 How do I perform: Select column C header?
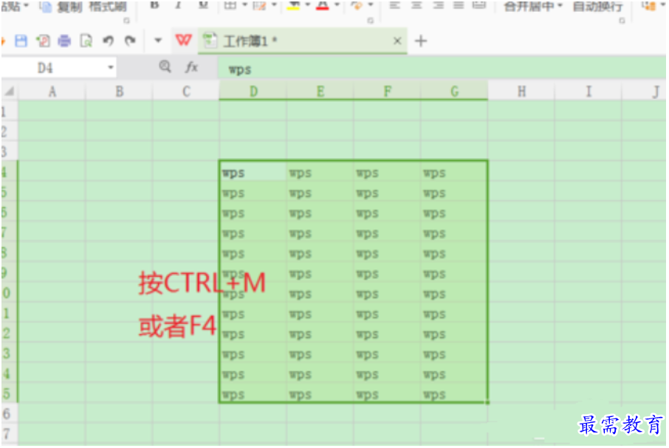pos(186,92)
